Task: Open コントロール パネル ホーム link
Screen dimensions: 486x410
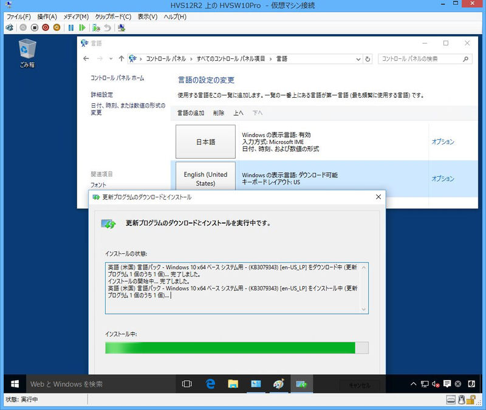Action: [x=117, y=78]
